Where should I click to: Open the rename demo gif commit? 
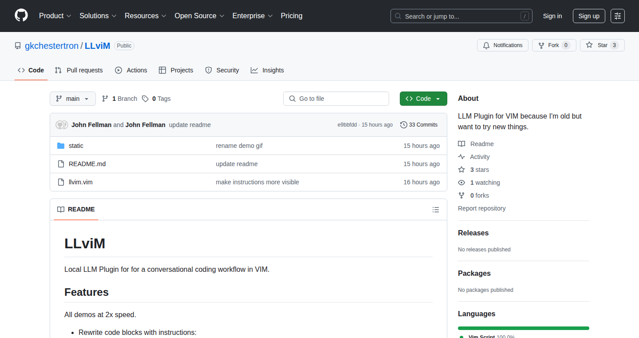point(239,146)
